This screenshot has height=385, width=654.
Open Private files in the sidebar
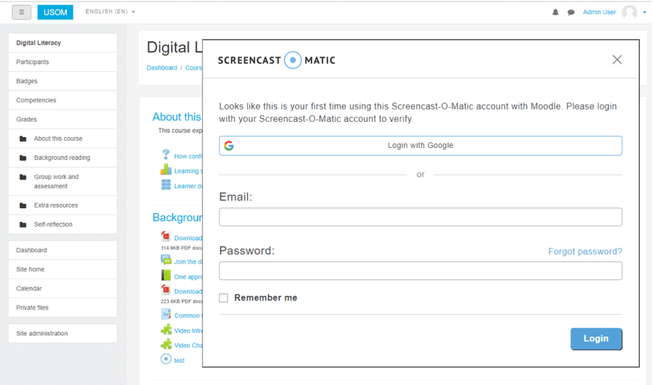63,308
